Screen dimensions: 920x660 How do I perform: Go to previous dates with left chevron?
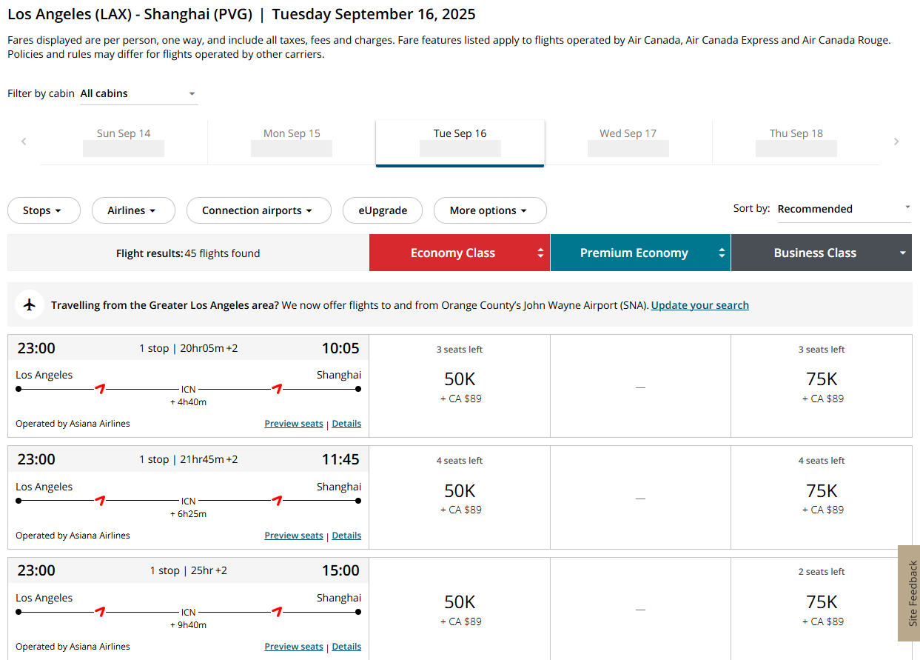click(24, 141)
